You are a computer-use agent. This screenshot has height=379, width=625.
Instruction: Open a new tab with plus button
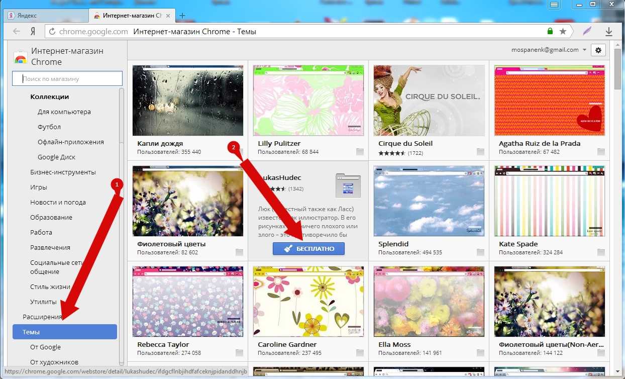[x=182, y=15]
